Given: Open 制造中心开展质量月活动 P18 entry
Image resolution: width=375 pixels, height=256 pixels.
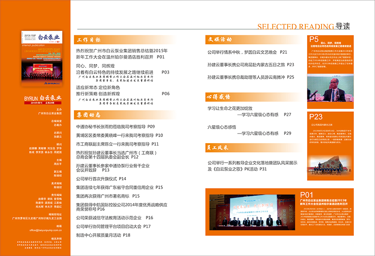Looking at the screenshot, I should pyautogui.click(x=103, y=235).
